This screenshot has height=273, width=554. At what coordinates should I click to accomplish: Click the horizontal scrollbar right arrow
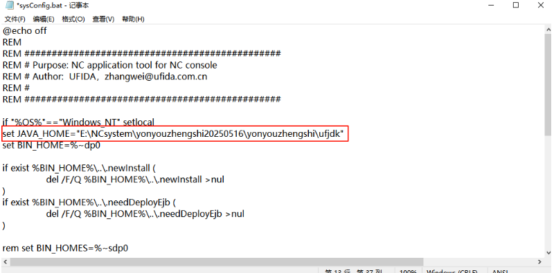coord(539,262)
